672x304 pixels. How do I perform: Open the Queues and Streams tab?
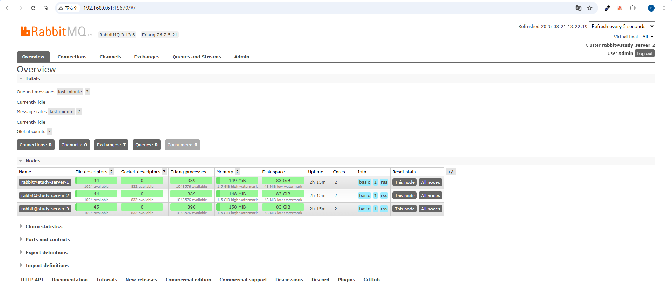(197, 57)
